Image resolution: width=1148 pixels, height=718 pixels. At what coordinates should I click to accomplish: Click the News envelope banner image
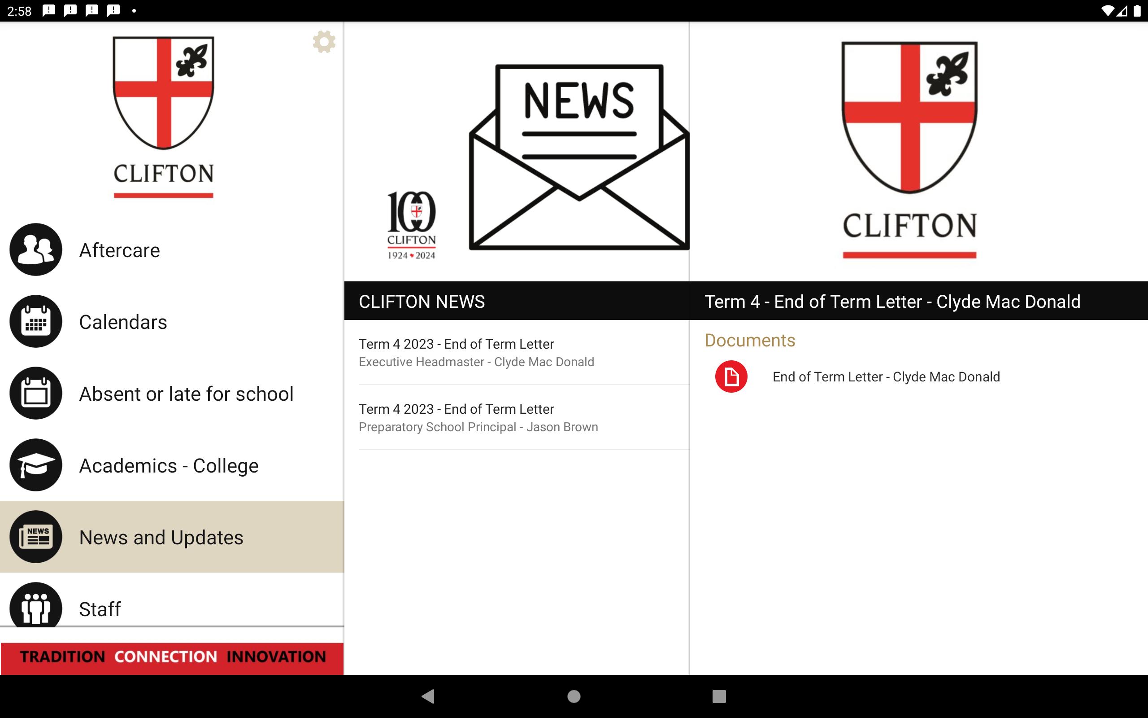tap(579, 157)
